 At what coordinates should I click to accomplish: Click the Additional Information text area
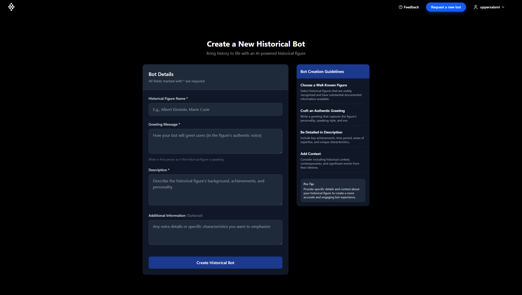(x=215, y=232)
